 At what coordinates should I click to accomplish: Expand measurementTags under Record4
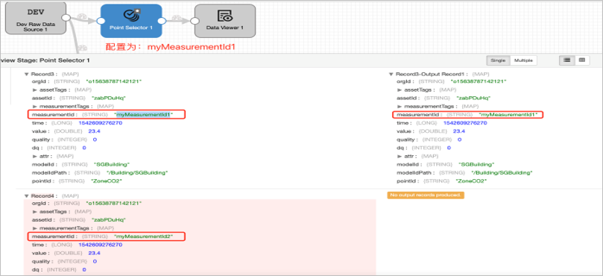tap(34, 228)
